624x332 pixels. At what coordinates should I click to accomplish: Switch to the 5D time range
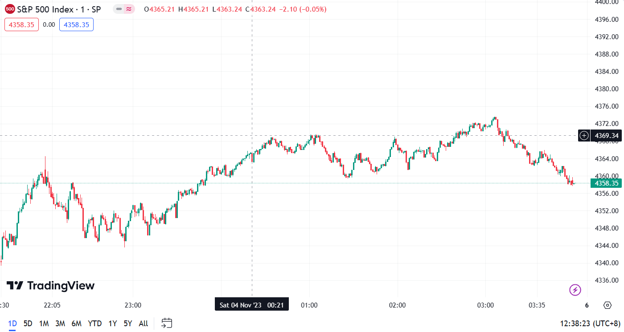point(28,324)
